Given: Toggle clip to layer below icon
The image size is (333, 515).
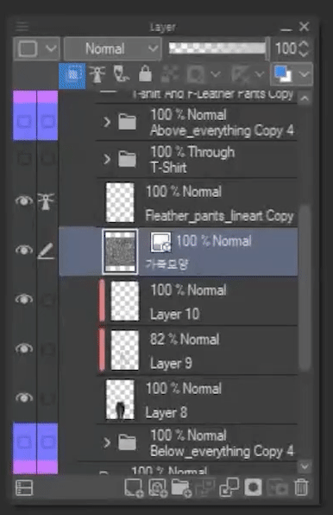Looking at the screenshot, I should [72, 75].
